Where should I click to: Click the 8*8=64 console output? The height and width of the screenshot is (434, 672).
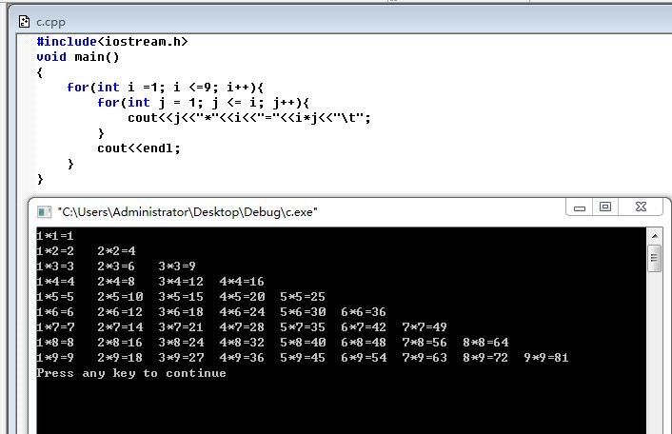coord(485,343)
